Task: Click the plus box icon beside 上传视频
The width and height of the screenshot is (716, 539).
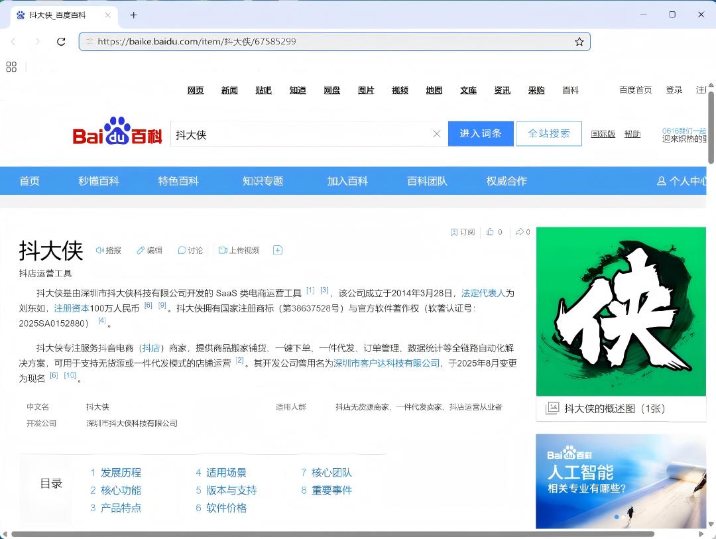Action: pyautogui.click(x=278, y=250)
